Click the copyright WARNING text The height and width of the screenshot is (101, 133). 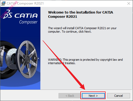pos(85,61)
